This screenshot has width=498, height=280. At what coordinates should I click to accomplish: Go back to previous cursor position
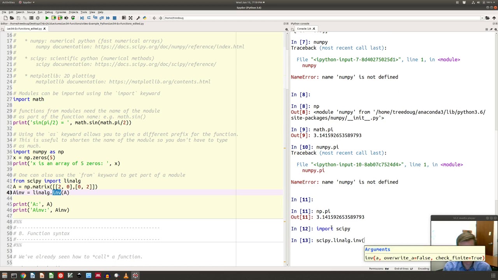(x=154, y=18)
